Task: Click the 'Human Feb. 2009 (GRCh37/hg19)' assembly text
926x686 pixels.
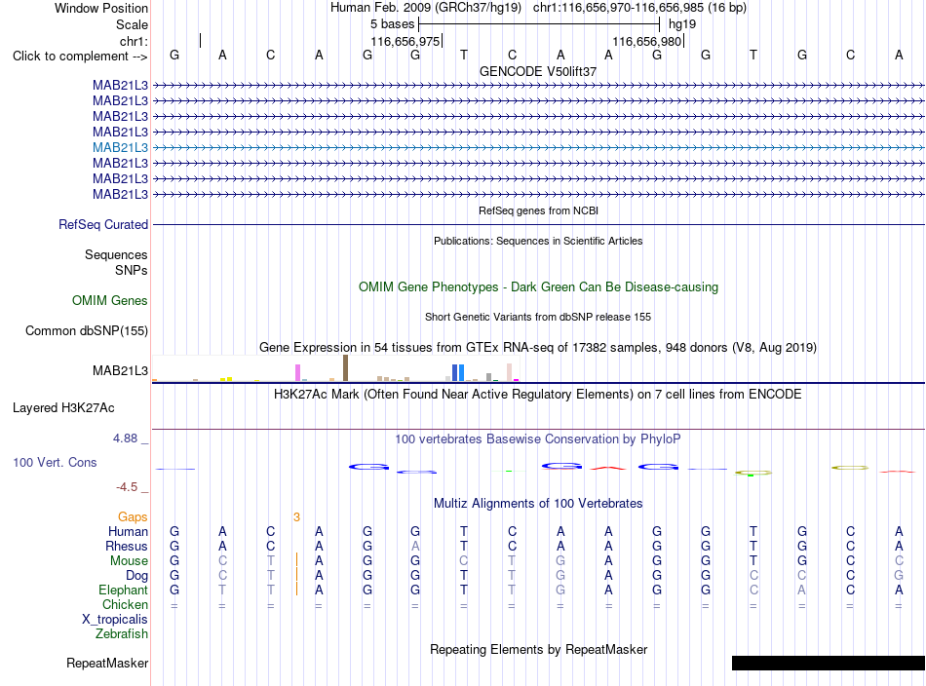Action: pos(426,8)
